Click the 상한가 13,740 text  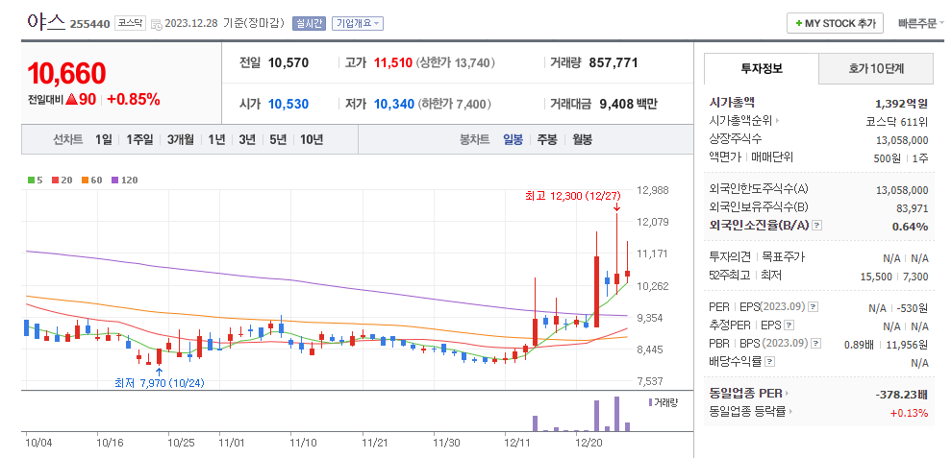pyautogui.click(x=456, y=62)
